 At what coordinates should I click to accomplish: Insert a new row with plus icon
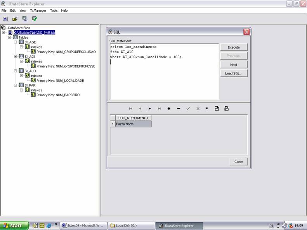click(x=169, y=109)
